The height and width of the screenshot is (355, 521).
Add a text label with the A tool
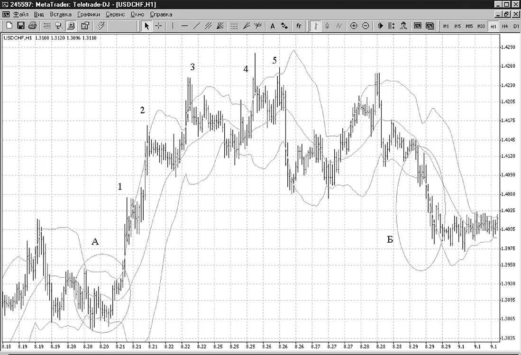coord(273,26)
